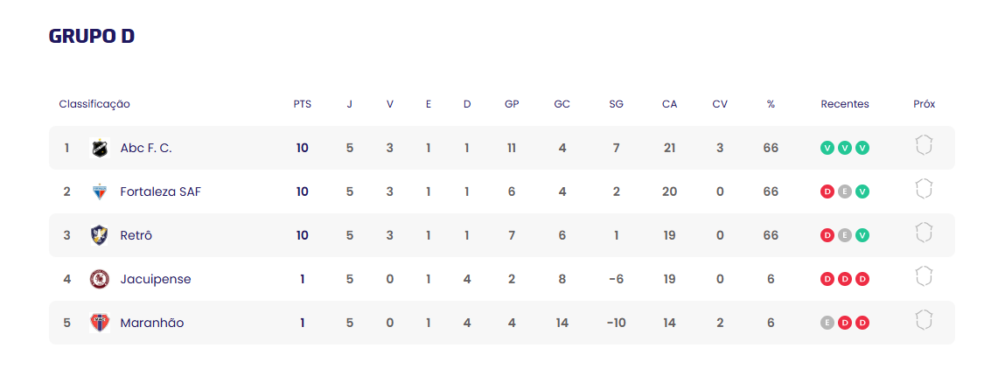Click the Abc F. C. team crest

(100, 148)
